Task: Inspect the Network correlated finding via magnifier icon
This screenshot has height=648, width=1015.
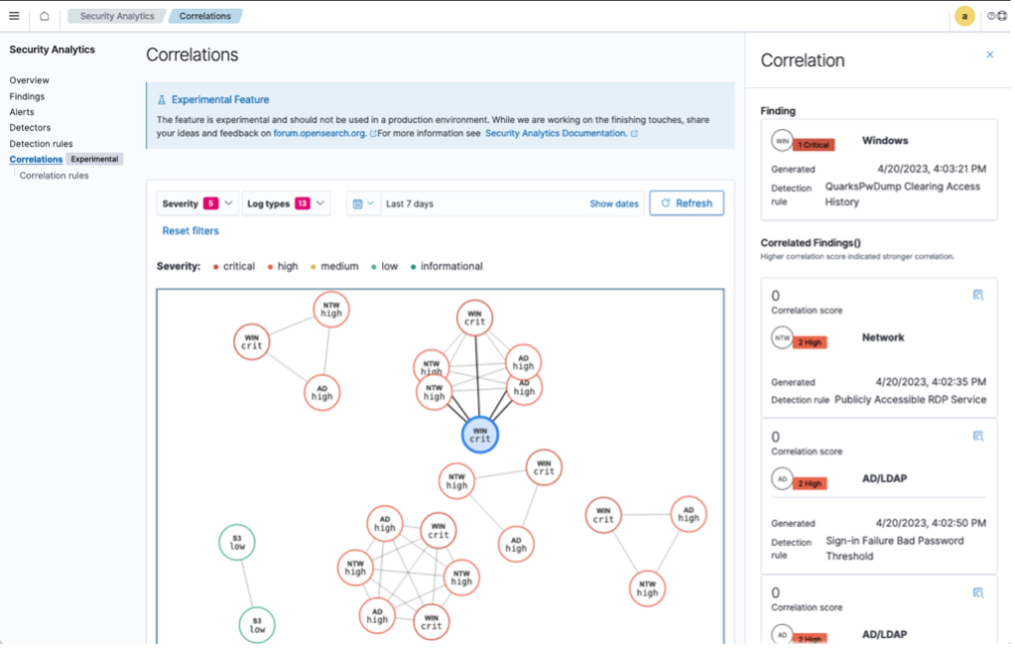Action: pos(978,295)
